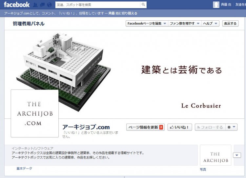Expand the arrow beside photo thumbnails
The height and width of the screenshot is (178, 246).
tap(237, 155)
